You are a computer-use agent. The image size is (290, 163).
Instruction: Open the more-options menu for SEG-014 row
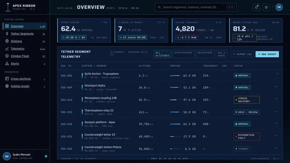pyautogui.click(x=276, y=99)
